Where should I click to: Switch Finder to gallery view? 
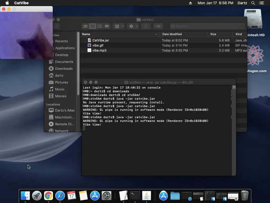107,26
